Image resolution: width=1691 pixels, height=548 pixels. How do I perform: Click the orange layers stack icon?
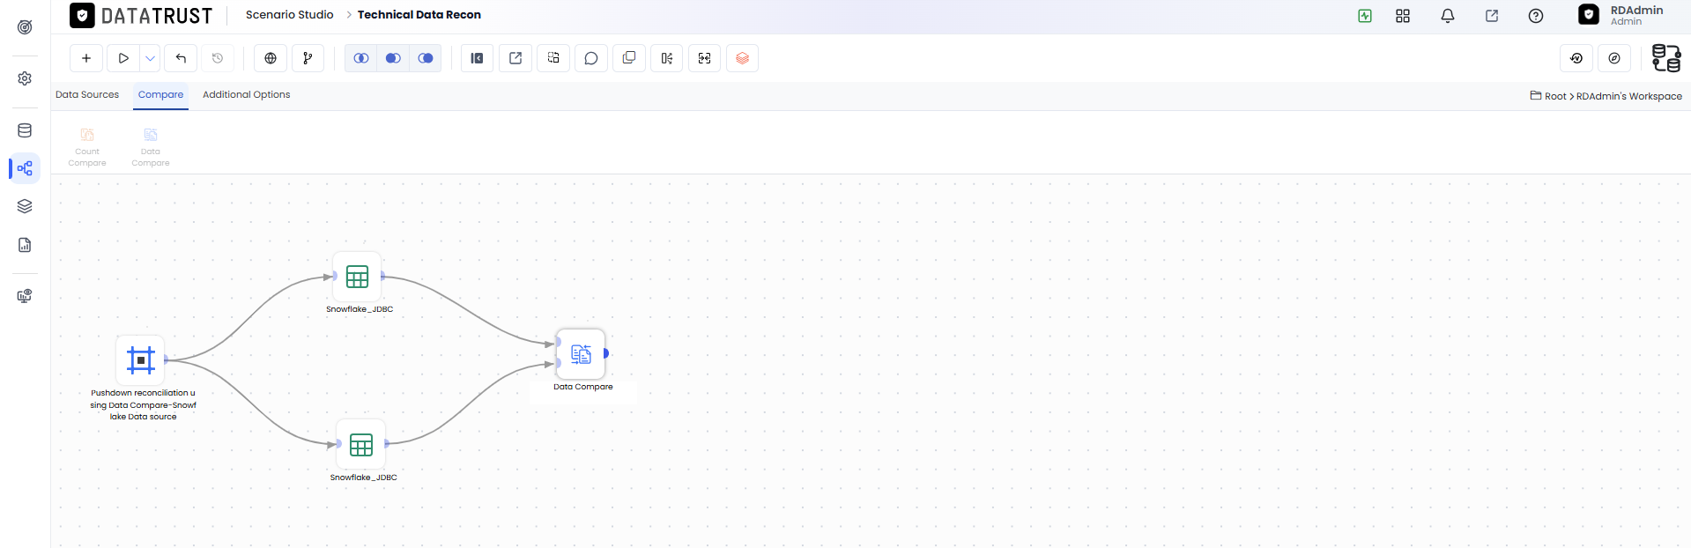point(743,58)
